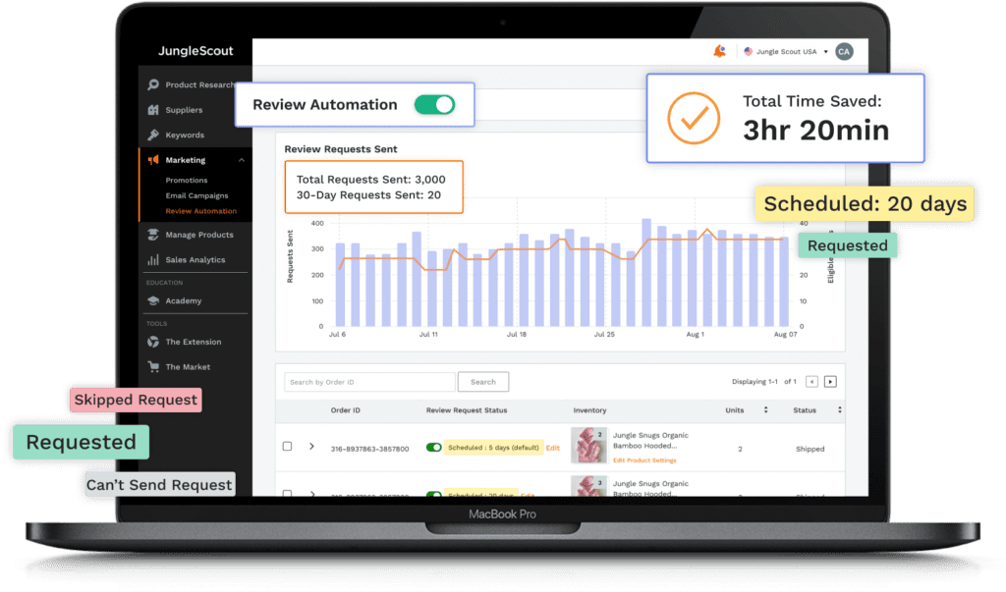1006x592 pixels.
Task: Collapse the Marketing sidebar section
Action: pyautogui.click(x=242, y=160)
